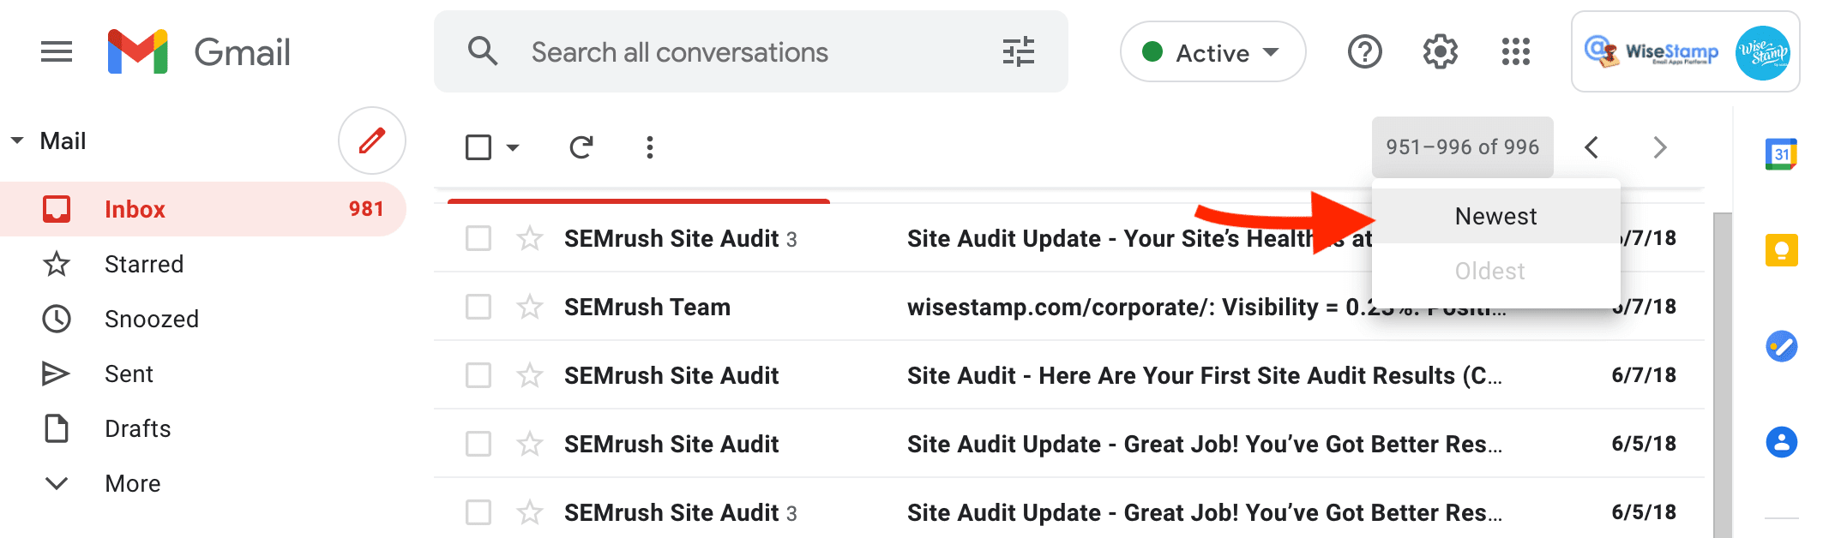Image resolution: width=1823 pixels, height=538 pixels.
Task: Check the select-all messages checkbox
Action: (x=478, y=147)
